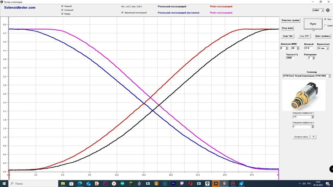Click the Открыть папку button
Screen dimensions: 333x187
(301, 137)
